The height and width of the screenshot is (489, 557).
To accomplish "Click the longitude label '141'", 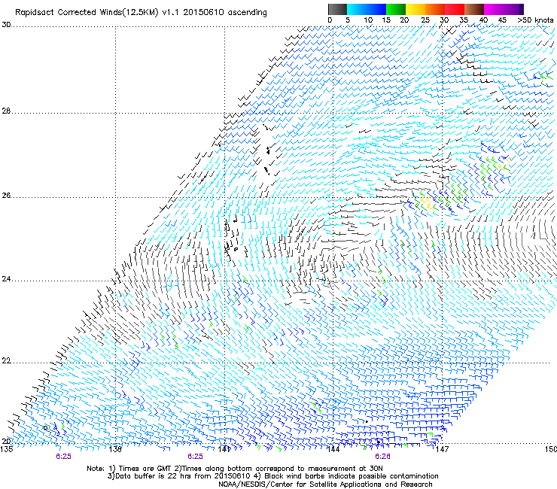I will coord(224,449).
